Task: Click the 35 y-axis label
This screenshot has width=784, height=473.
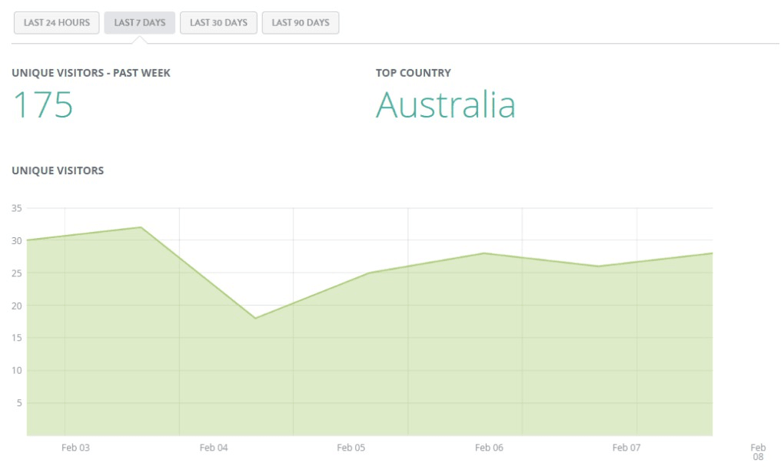Action: point(16,208)
